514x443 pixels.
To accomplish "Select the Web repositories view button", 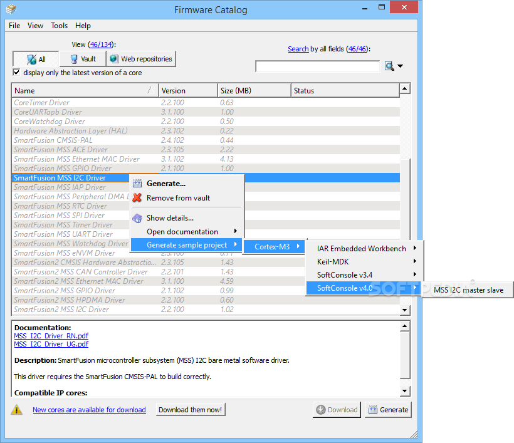I will (141, 59).
